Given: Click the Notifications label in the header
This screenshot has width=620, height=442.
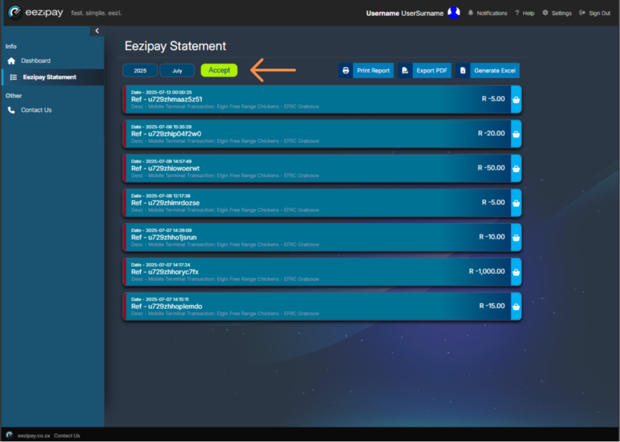Looking at the screenshot, I should tap(492, 13).
